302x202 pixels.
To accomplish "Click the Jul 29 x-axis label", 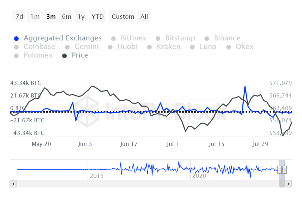I will tap(260, 144).
